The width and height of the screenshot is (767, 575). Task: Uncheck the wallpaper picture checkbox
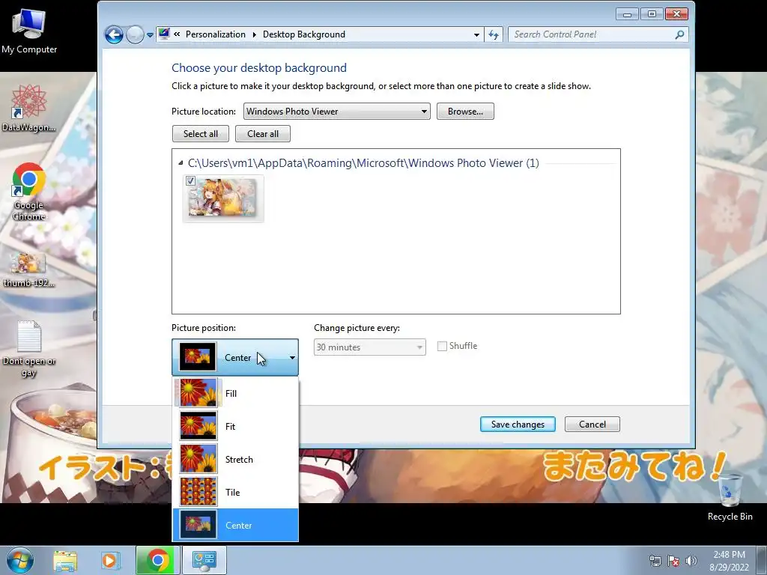pos(191,181)
